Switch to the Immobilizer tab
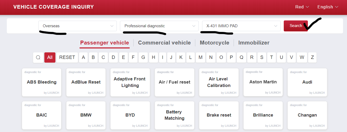Screen dimensions: 347x132 254,43
